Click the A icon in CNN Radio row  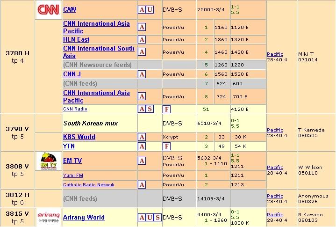point(142,109)
